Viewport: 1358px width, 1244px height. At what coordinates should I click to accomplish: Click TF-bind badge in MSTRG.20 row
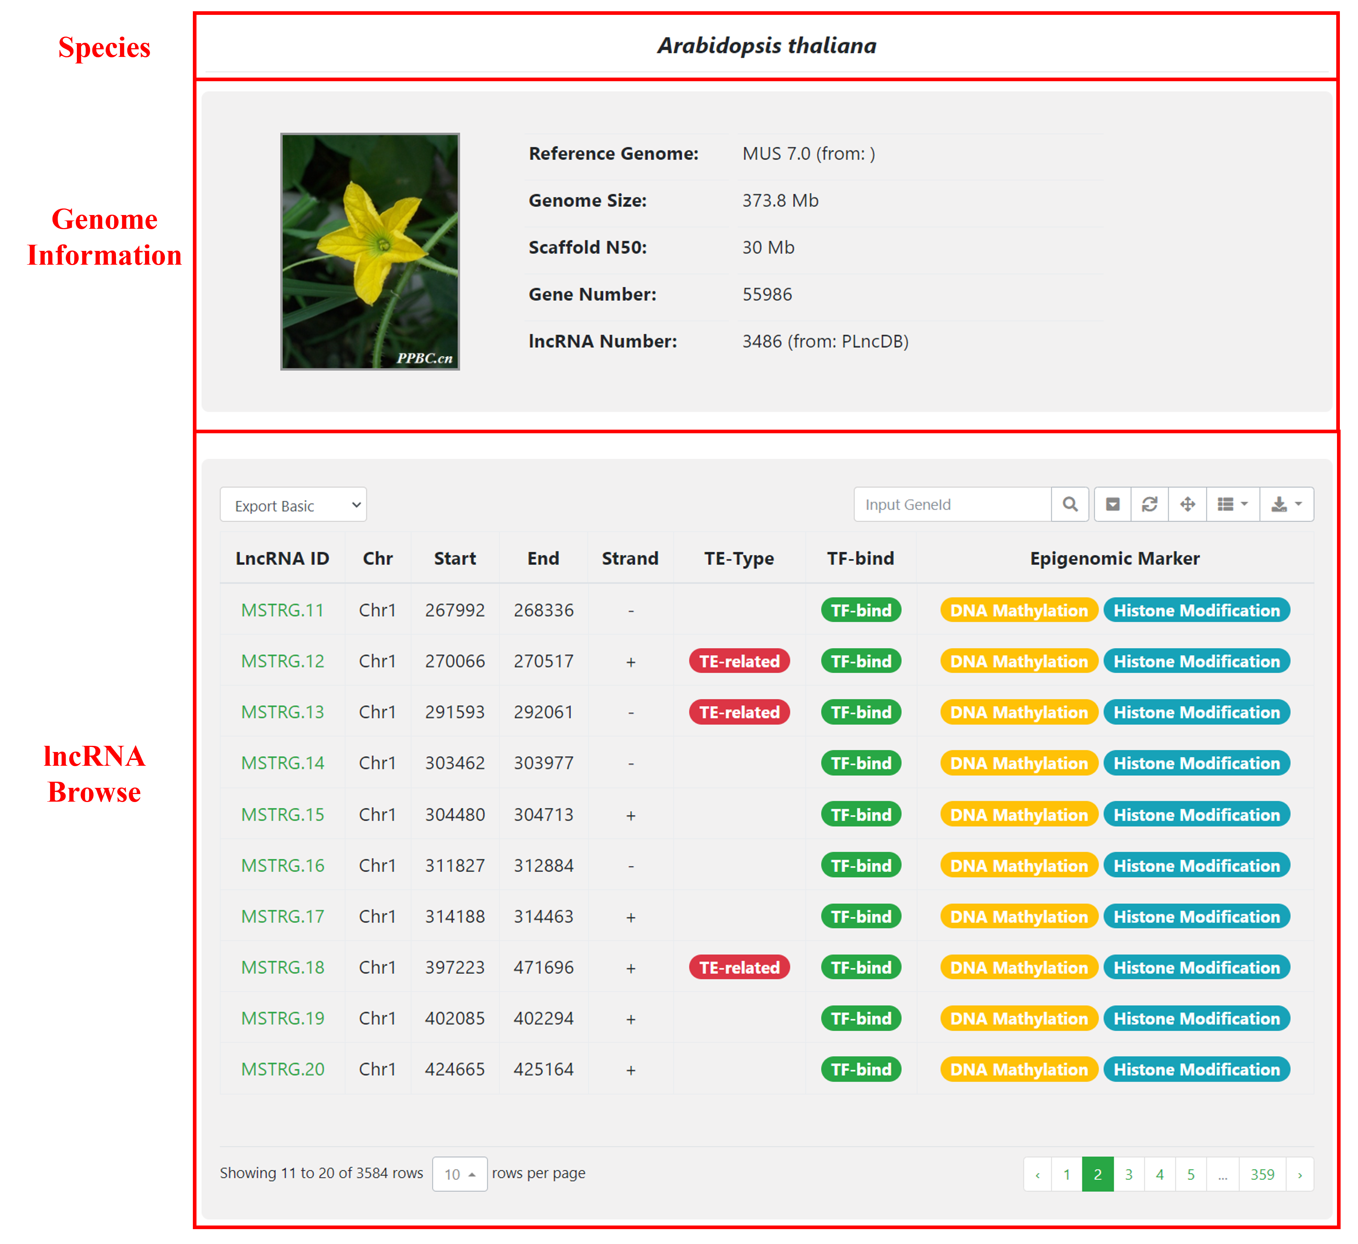(861, 1070)
